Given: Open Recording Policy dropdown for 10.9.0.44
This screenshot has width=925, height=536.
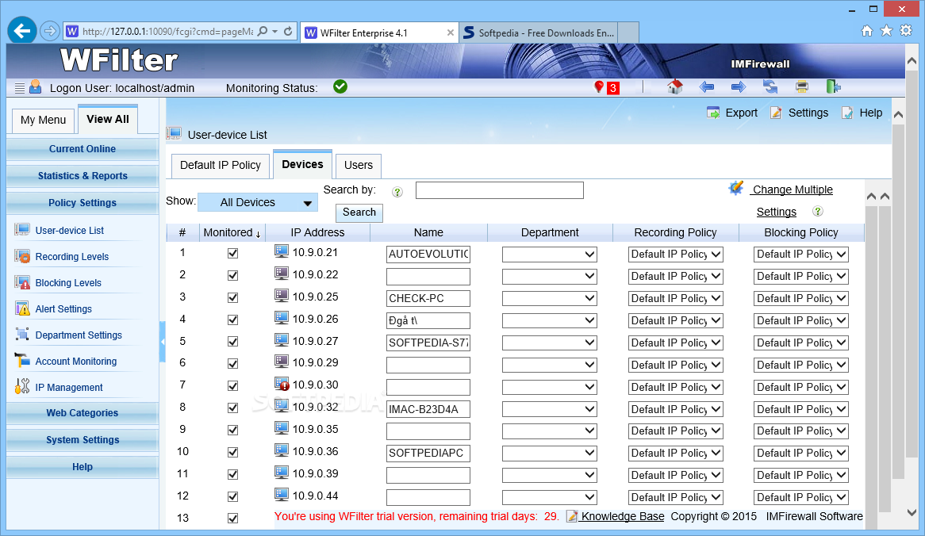Looking at the screenshot, I should [x=675, y=497].
